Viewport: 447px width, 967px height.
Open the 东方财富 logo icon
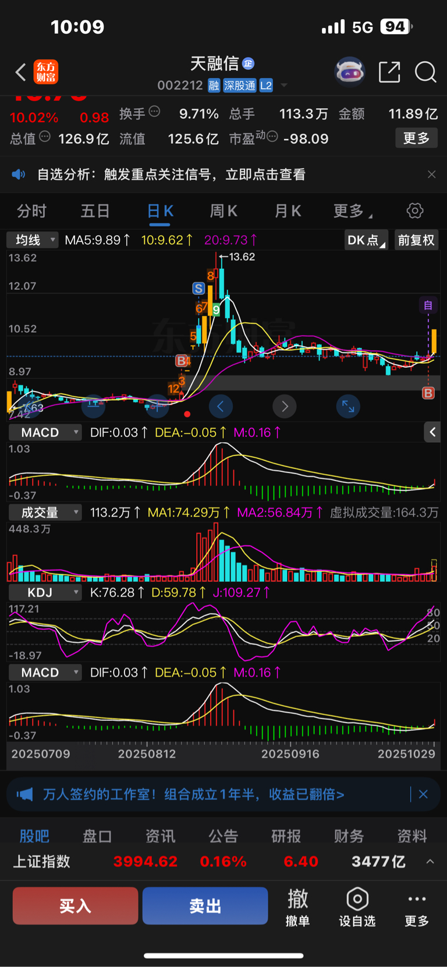(x=46, y=72)
